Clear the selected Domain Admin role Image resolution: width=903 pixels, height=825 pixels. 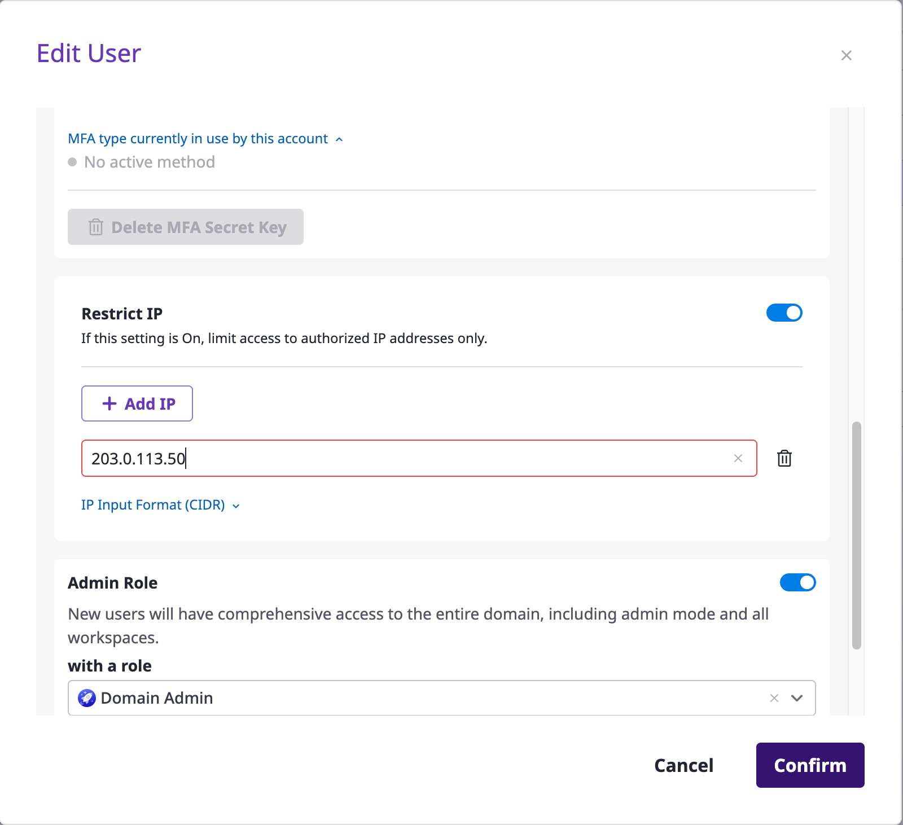coord(774,698)
